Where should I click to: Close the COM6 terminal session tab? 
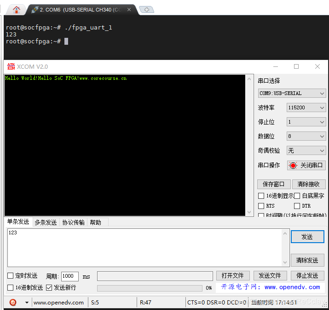[129, 10]
